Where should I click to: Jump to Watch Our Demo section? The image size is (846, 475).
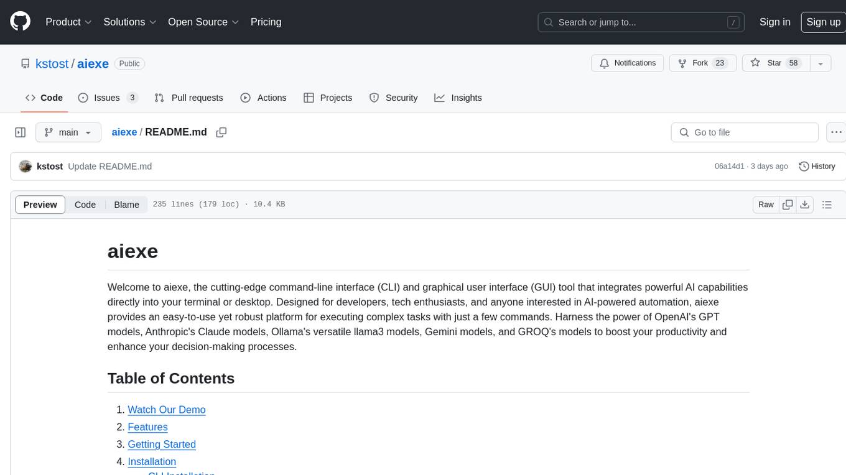[x=167, y=410]
